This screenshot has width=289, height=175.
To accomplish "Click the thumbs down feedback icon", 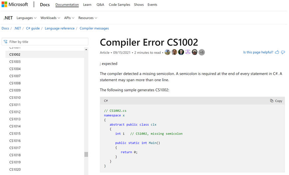I will tap(283, 53).
